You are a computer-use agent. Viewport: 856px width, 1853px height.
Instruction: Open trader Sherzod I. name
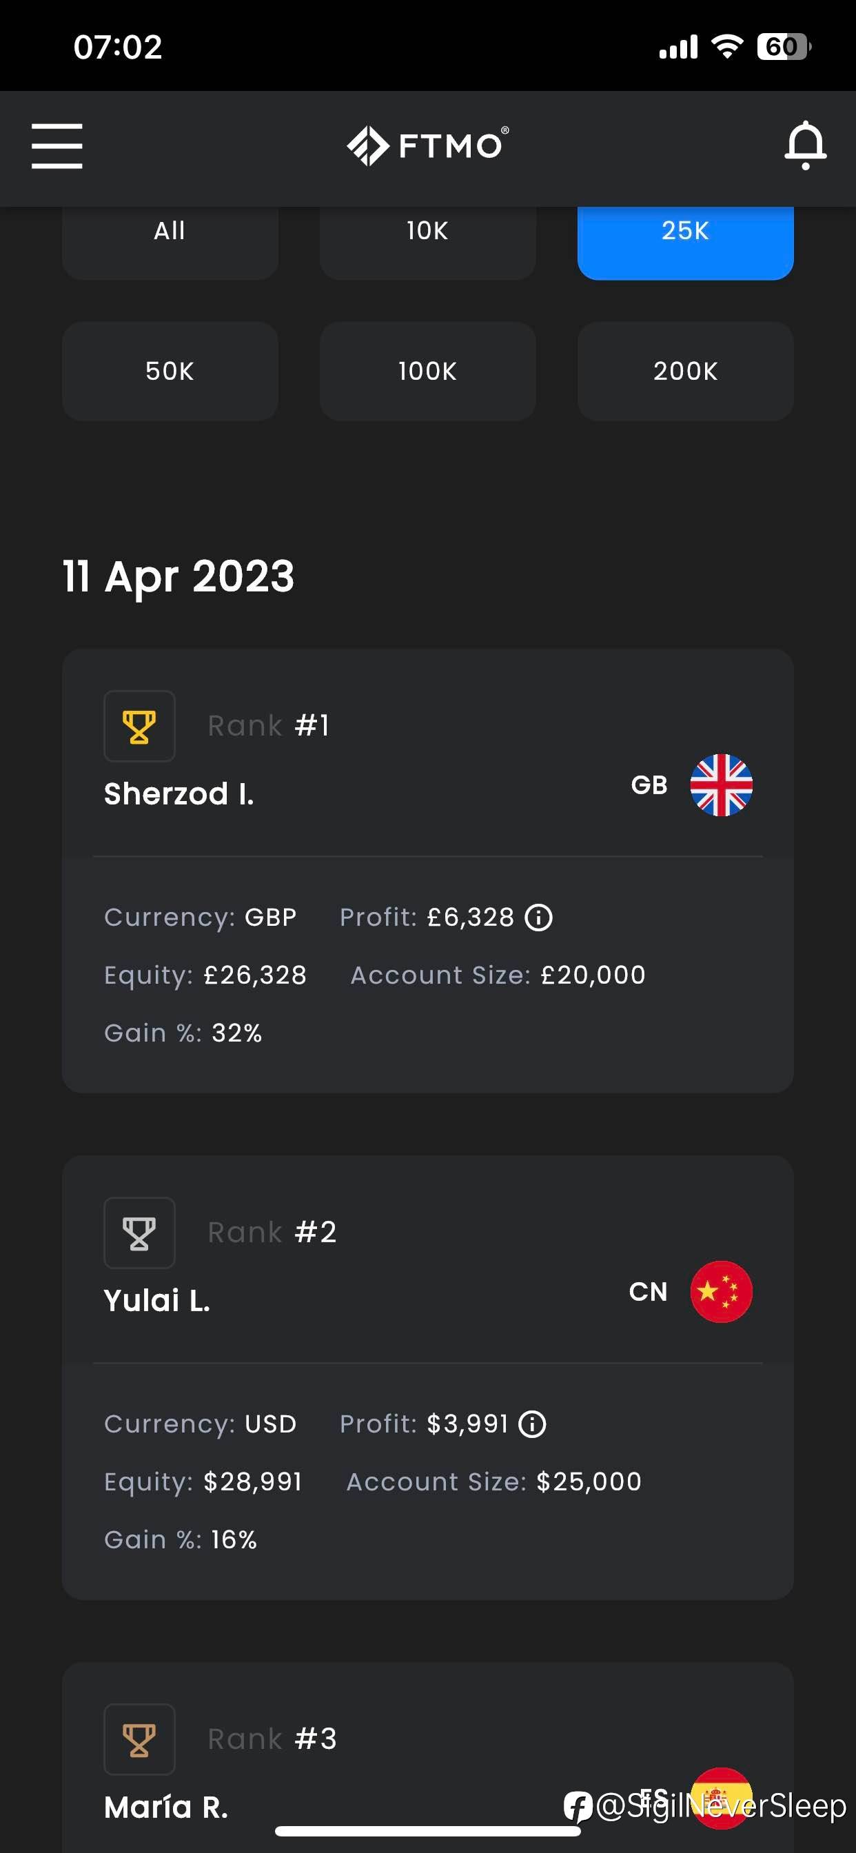[x=179, y=794]
